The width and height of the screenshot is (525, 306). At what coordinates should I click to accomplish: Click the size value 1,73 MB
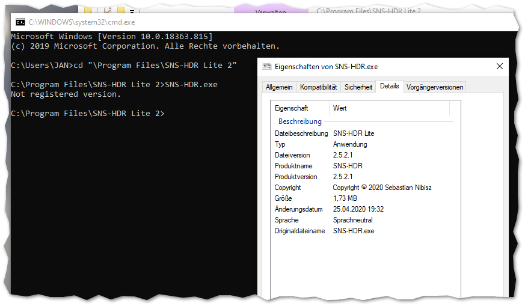click(x=345, y=198)
